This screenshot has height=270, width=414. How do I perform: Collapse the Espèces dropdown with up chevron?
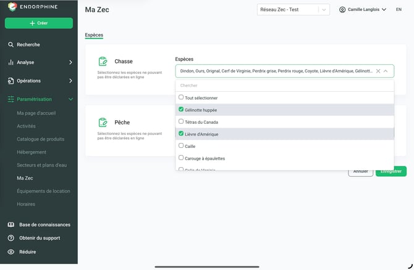pos(386,71)
